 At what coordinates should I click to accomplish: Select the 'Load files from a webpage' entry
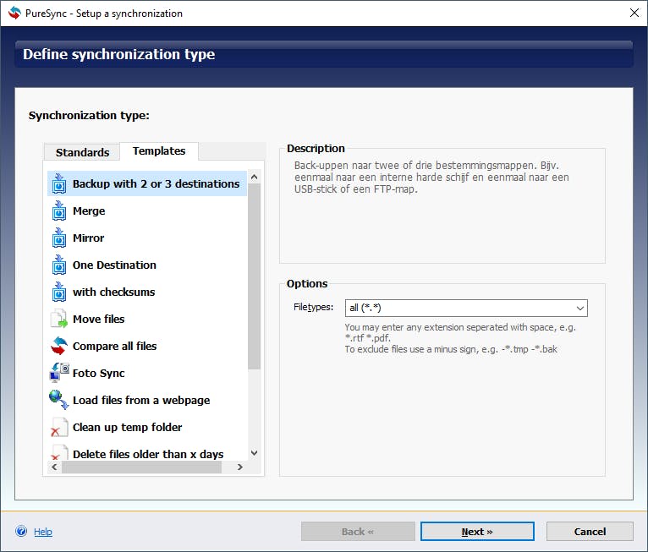pos(147,400)
